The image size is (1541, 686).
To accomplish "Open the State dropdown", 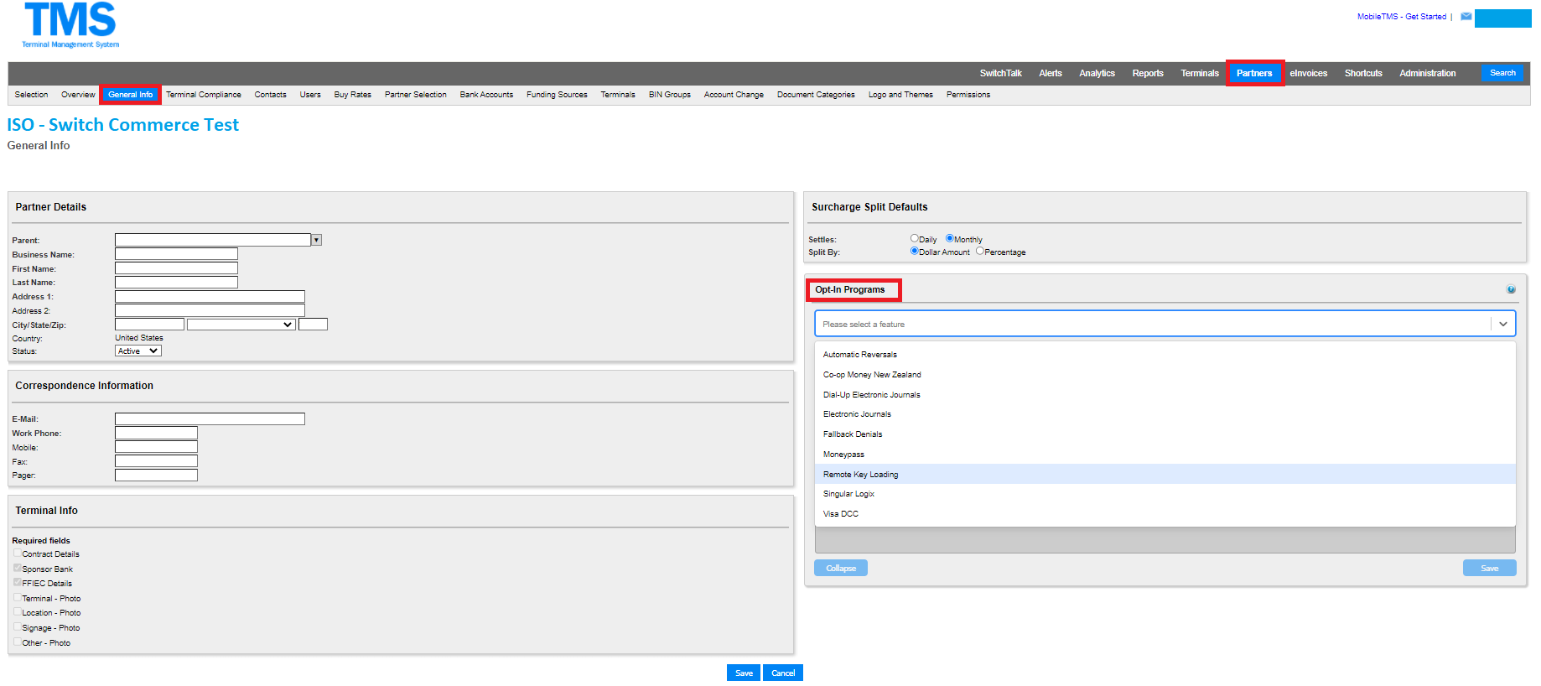I will pos(241,325).
